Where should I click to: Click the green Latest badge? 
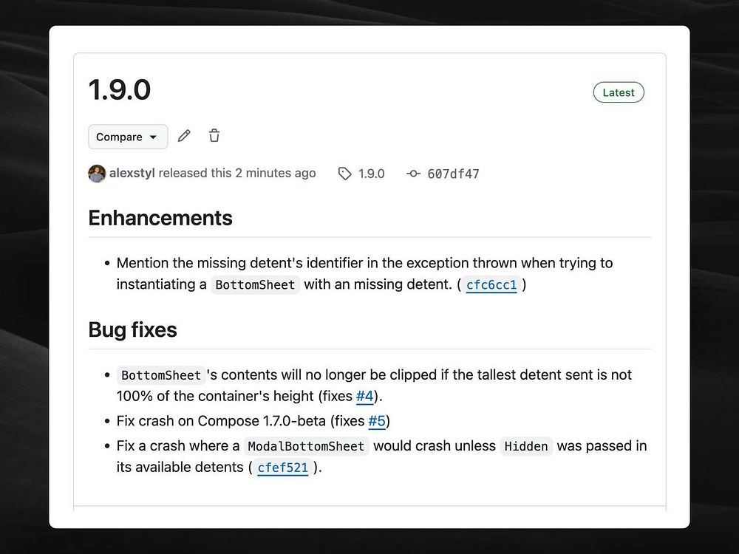click(x=619, y=92)
